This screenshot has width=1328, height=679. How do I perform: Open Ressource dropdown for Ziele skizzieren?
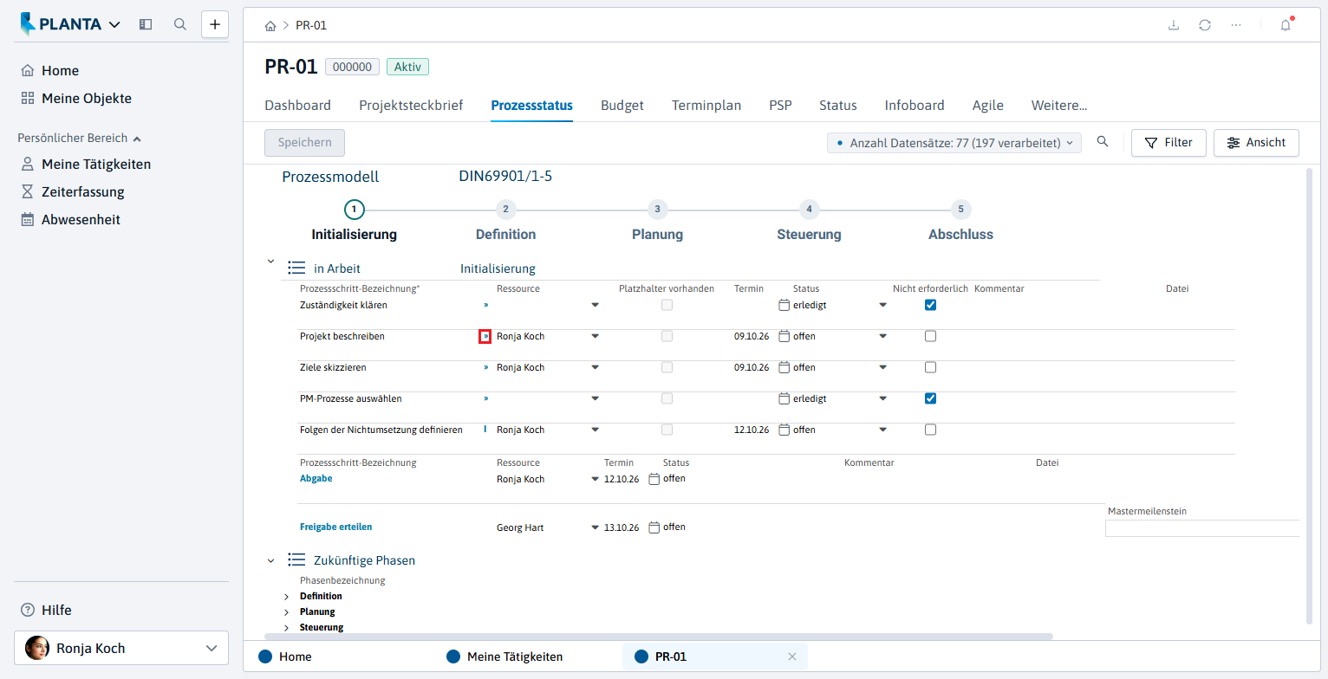[595, 367]
